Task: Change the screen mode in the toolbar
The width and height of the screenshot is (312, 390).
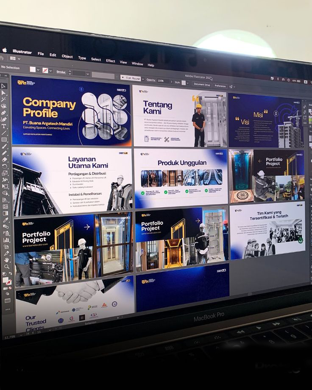Action: [x=8, y=301]
